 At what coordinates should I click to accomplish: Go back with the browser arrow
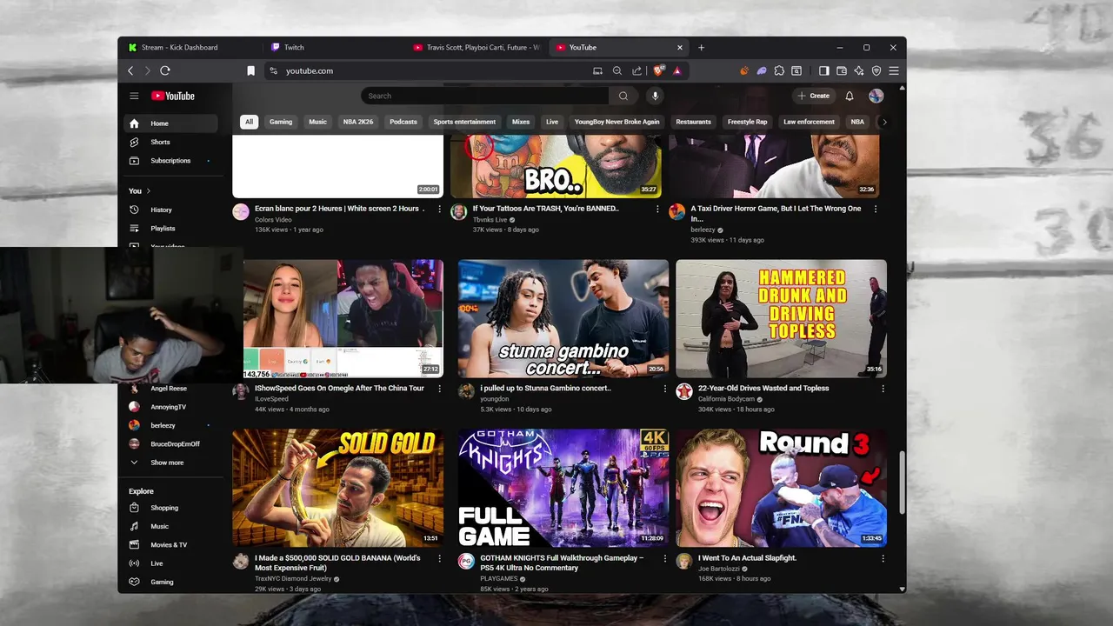(x=130, y=70)
